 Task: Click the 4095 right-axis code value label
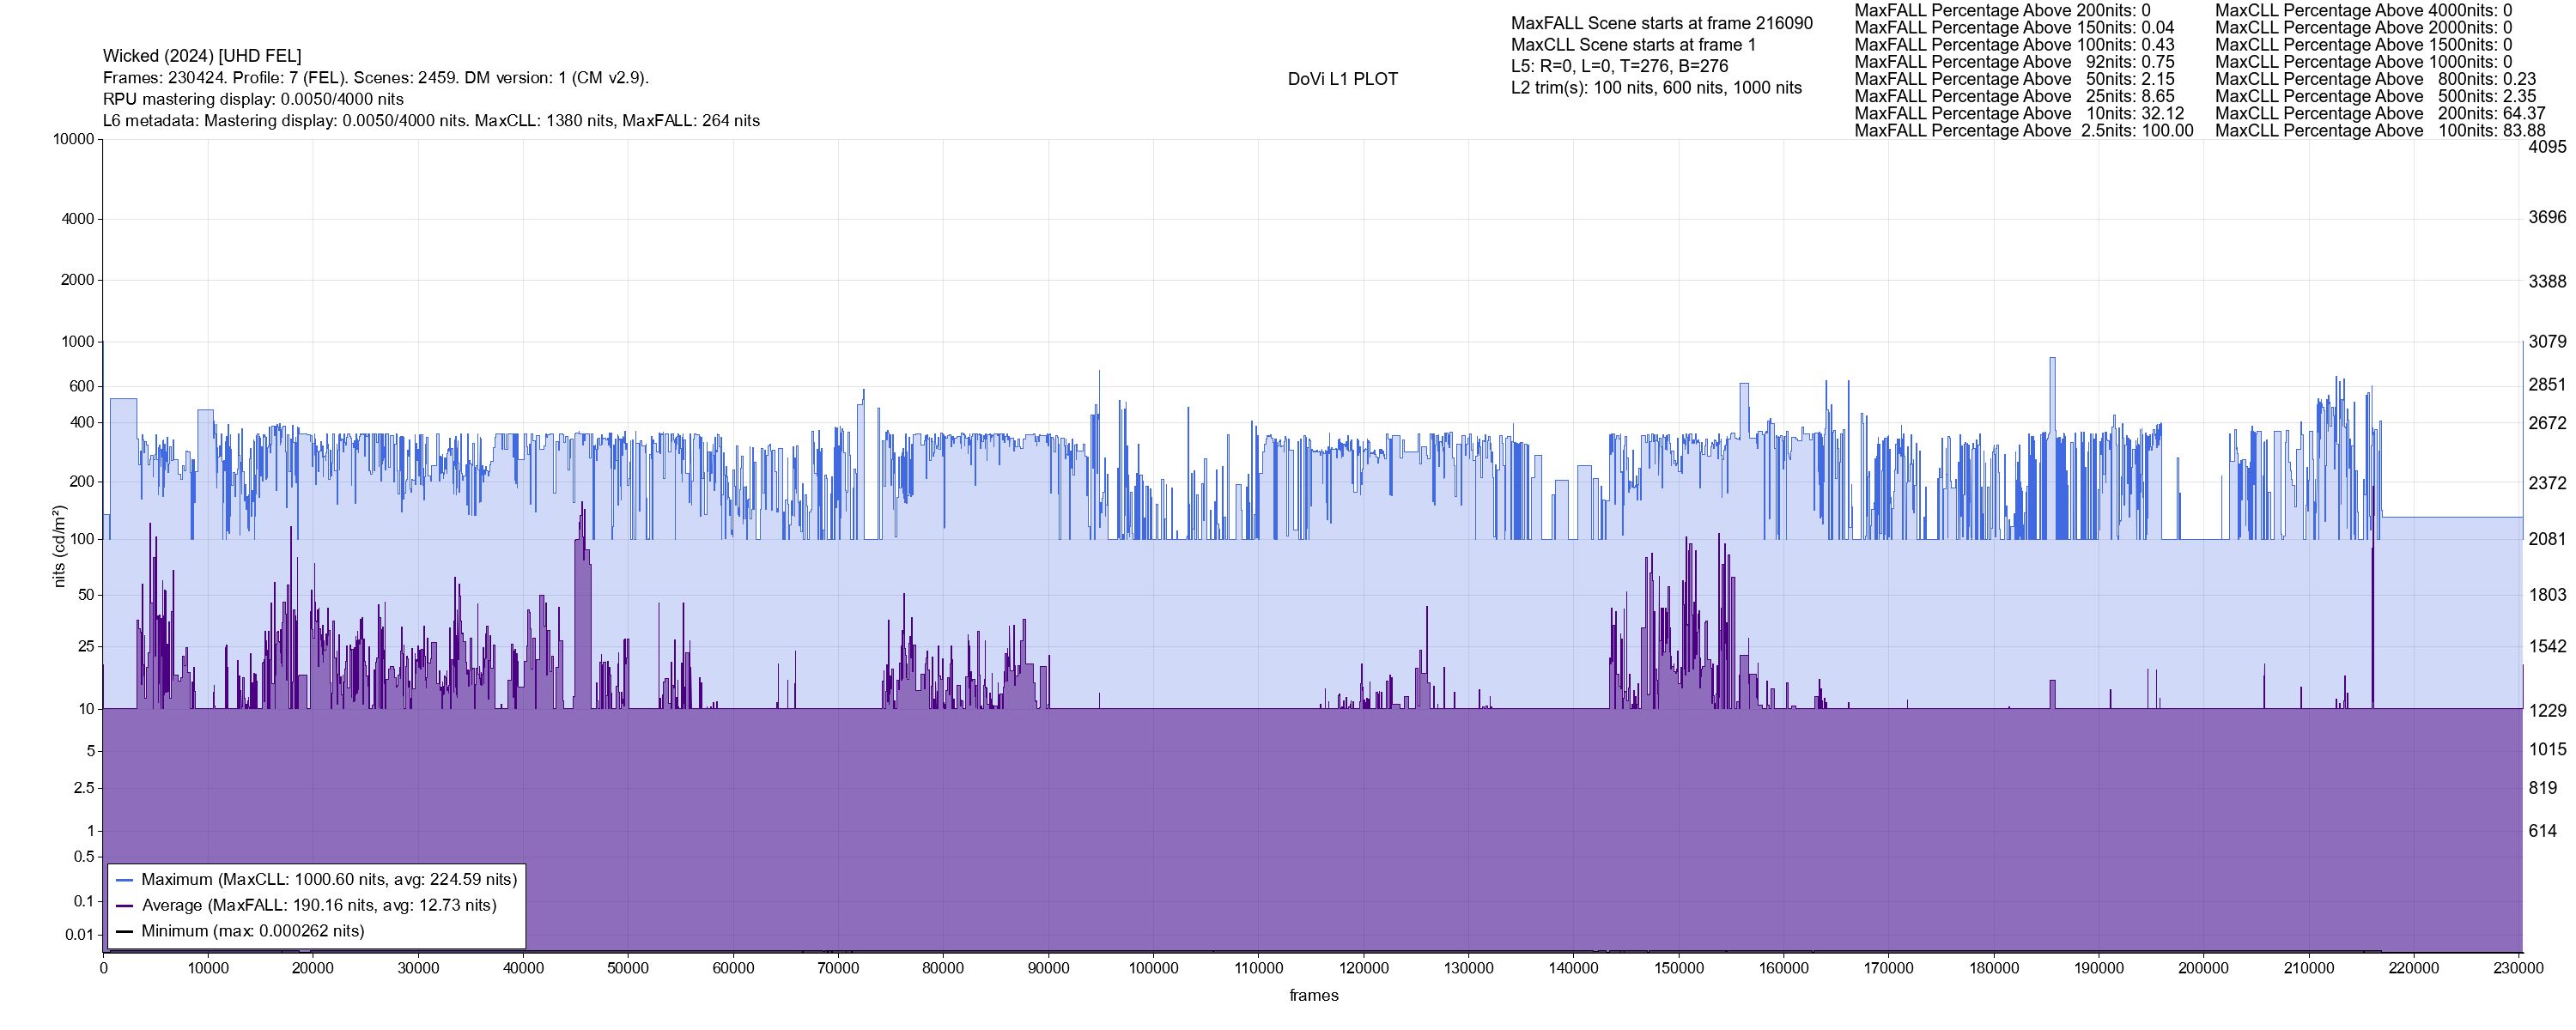point(2547,147)
